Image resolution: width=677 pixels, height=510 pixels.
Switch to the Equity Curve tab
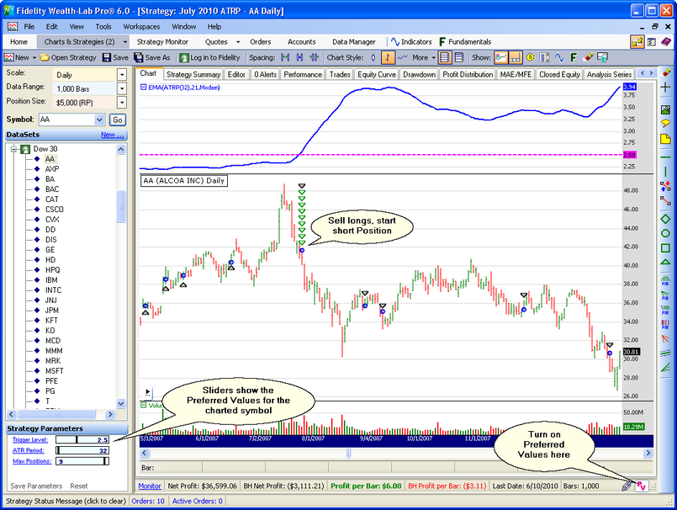(376, 74)
